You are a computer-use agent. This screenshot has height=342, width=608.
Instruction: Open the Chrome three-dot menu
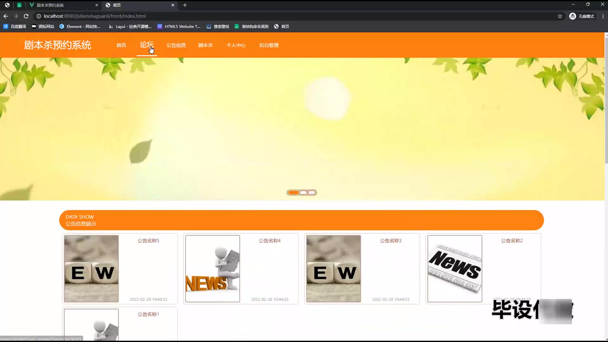(603, 16)
